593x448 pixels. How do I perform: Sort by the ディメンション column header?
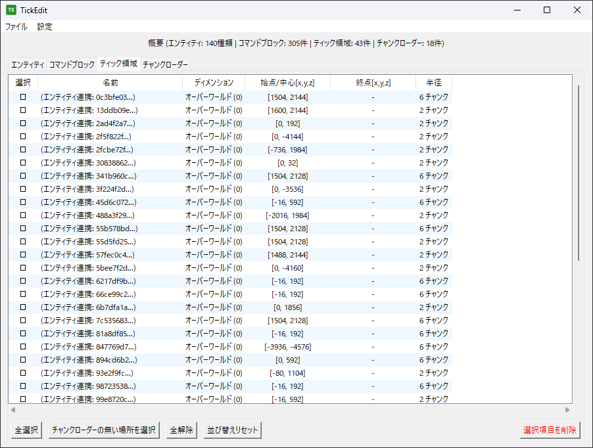[x=214, y=83]
